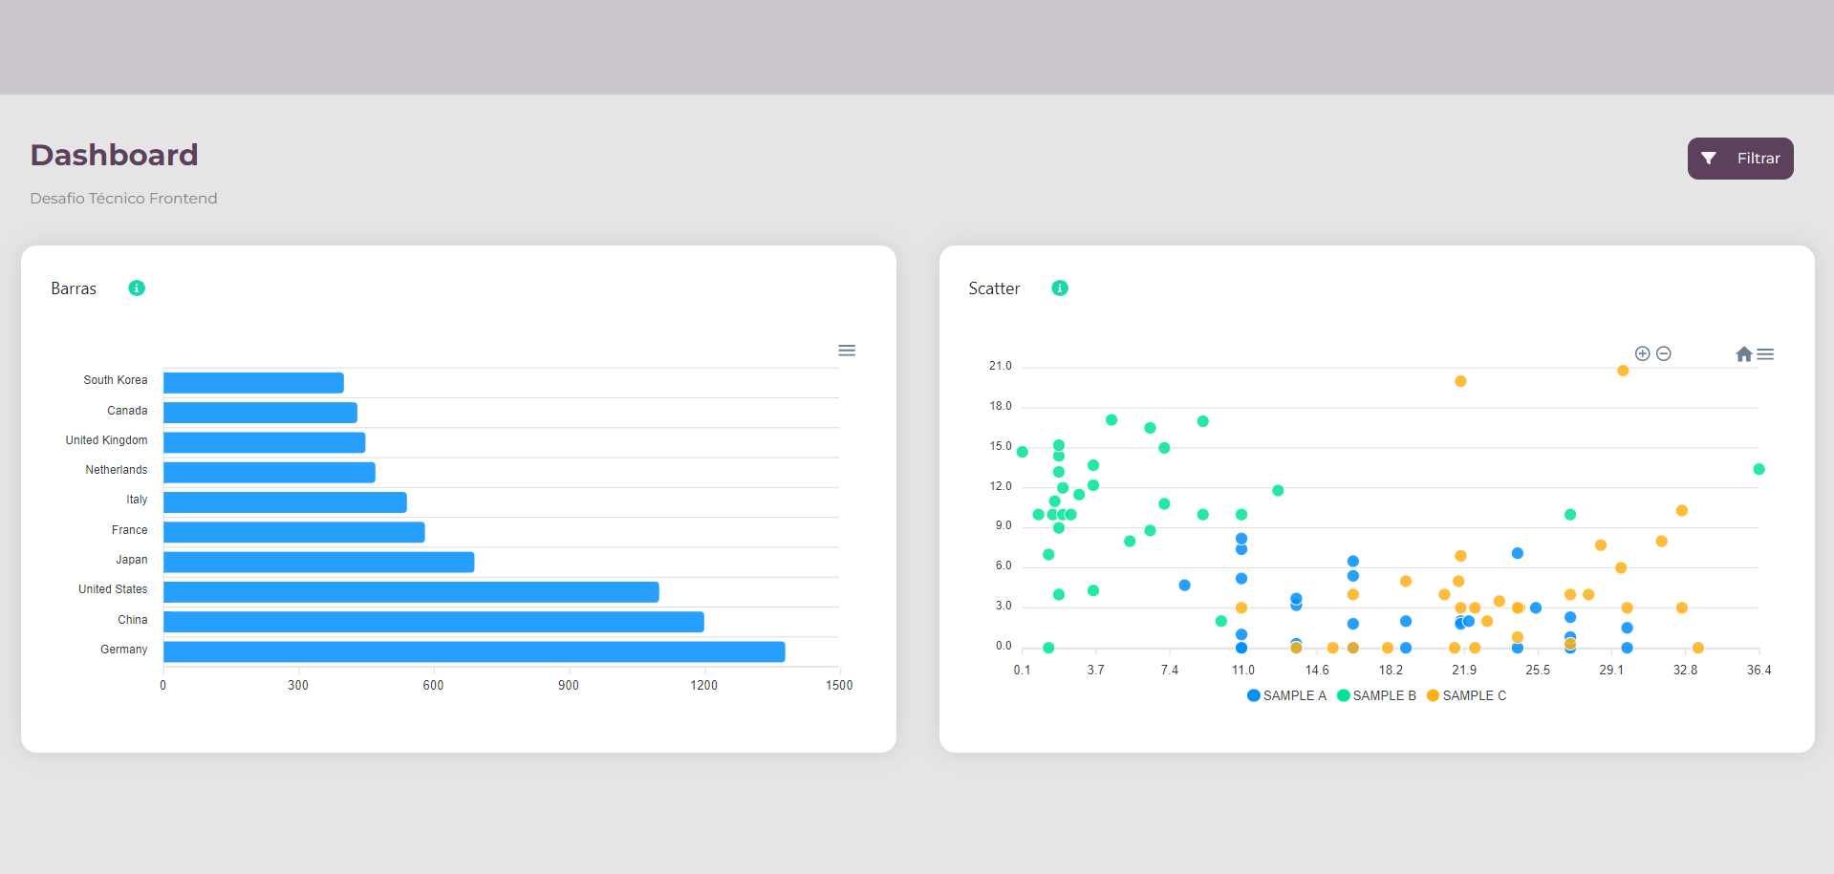
Task: Toggle the SAMPLE A legend series
Action: coord(1286,695)
